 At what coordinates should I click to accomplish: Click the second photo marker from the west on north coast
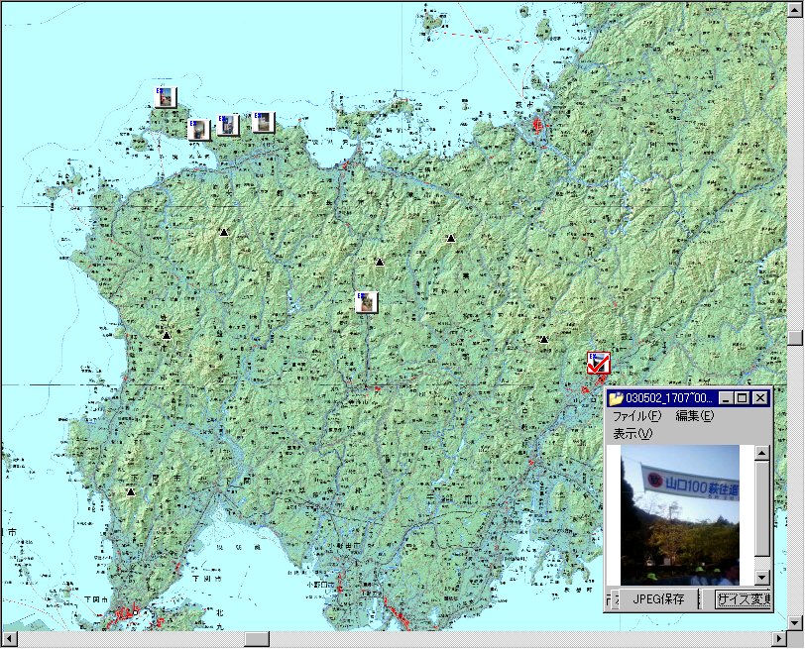tap(198, 129)
